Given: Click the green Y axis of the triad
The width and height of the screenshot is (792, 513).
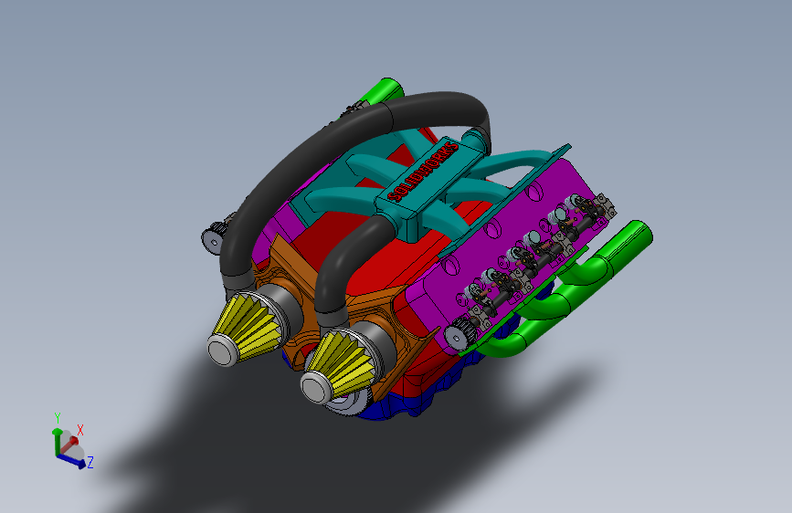Looking at the screenshot, I should click(x=57, y=443).
